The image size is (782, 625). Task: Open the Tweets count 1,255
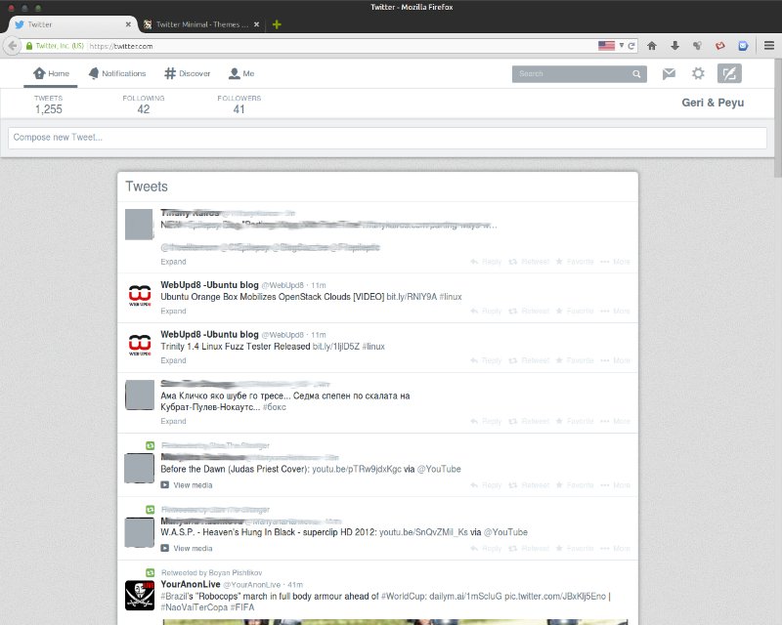[48, 104]
